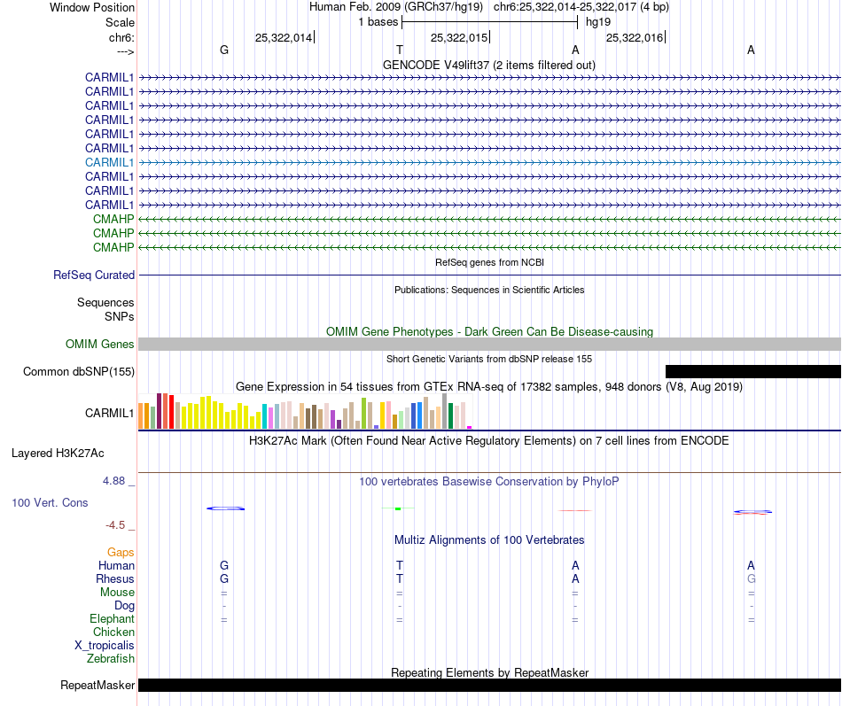The width and height of the screenshot is (842, 706).
Task: Open '100 vertebrates Basewise Conservation by PhyloP' title
Action: pos(489,482)
